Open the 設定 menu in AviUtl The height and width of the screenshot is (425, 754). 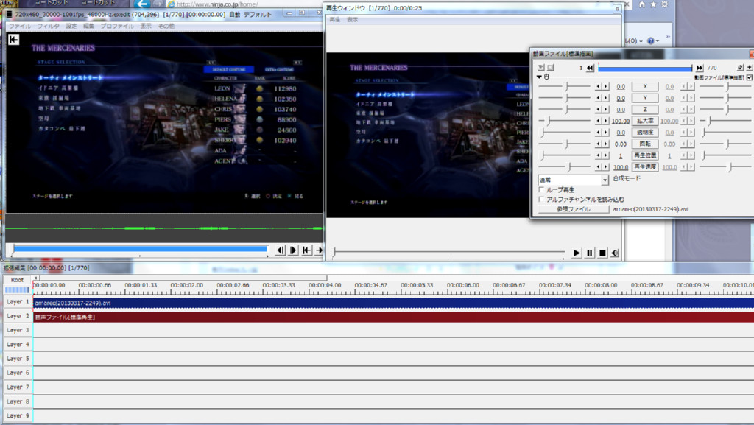click(71, 26)
